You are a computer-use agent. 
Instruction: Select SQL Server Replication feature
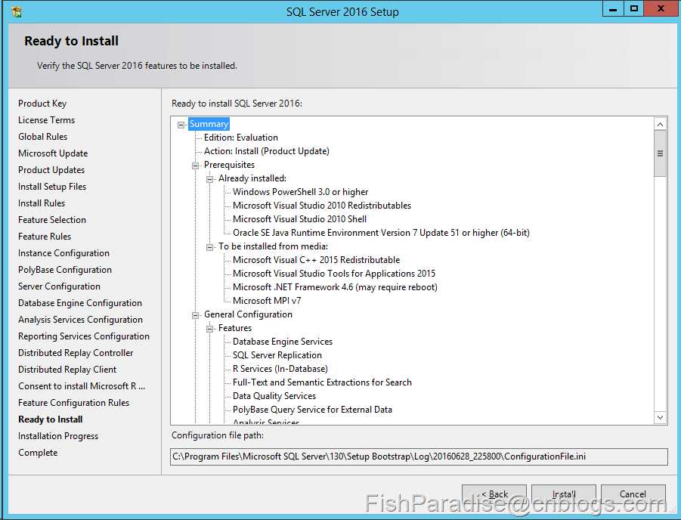277,355
